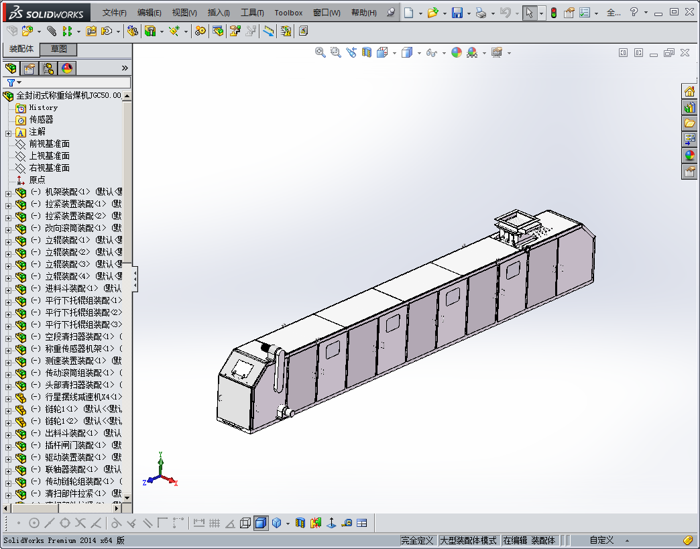This screenshot has width=700, height=549.
Task: Click the Apply Scene icon
Action: (472, 52)
